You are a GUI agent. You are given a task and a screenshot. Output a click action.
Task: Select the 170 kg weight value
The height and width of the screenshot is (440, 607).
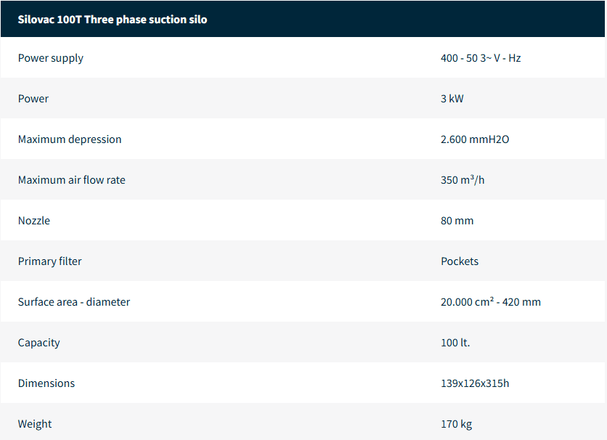(x=456, y=424)
